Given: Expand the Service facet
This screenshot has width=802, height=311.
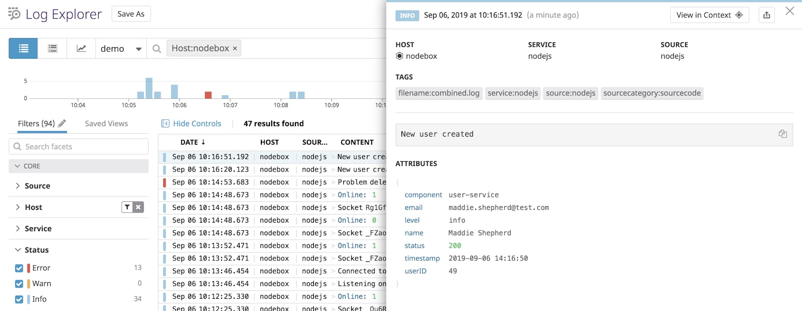Looking at the screenshot, I should coord(18,228).
